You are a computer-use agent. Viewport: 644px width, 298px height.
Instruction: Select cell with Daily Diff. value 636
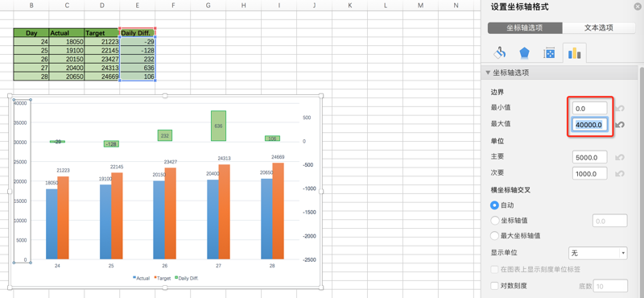pos(137,68)
